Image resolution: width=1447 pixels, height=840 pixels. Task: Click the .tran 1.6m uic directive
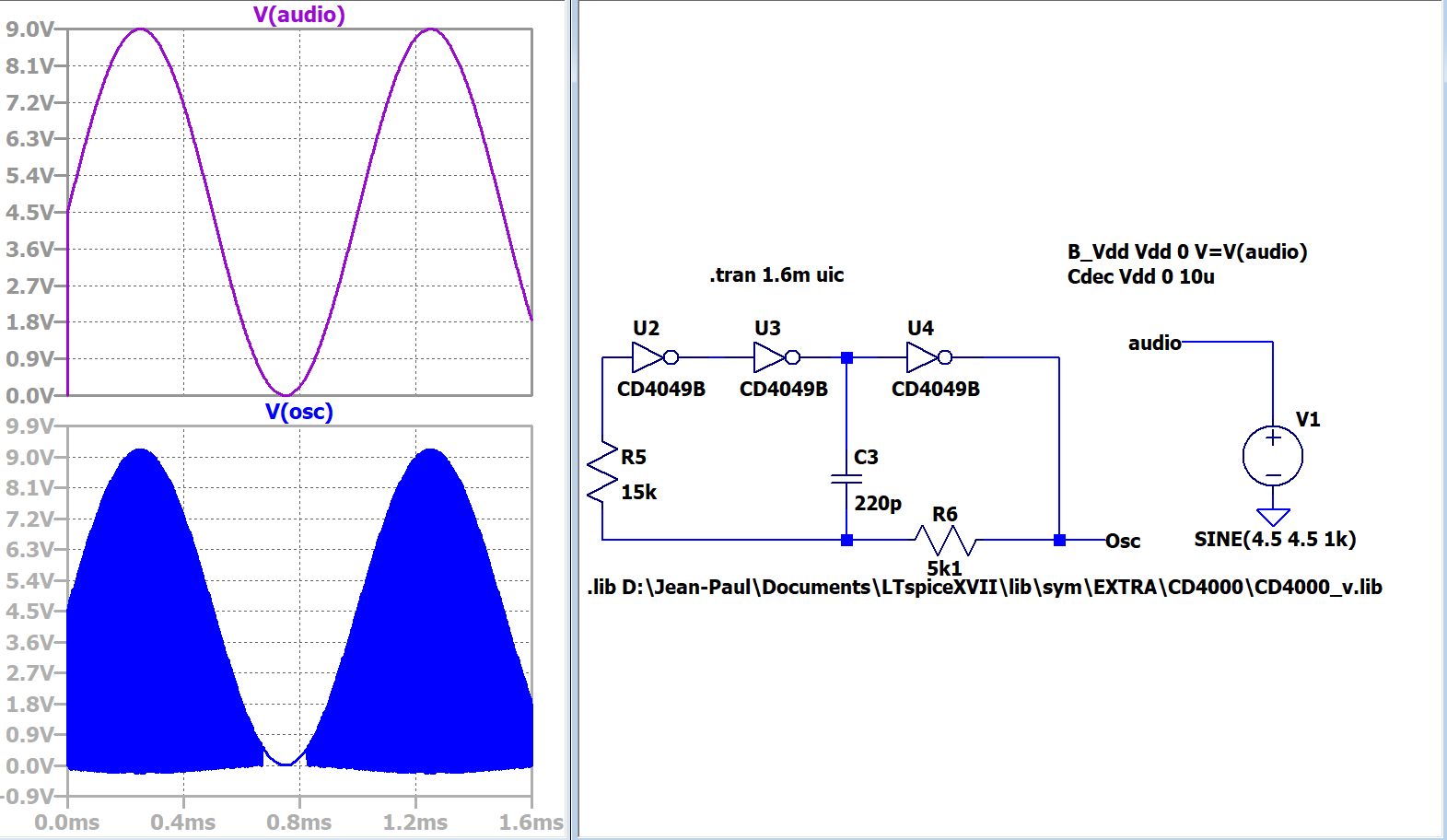point(776,274)
